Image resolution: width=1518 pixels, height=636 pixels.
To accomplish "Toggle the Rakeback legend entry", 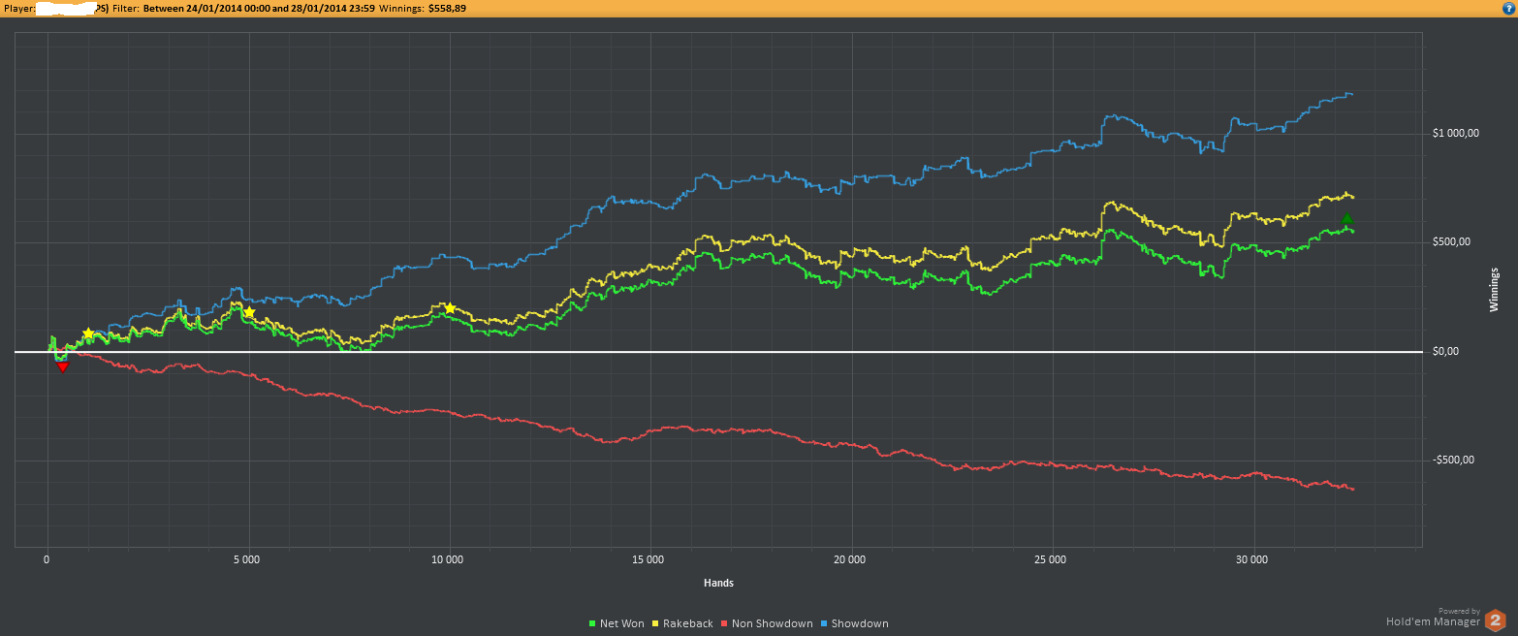I will pyautogui.click(x=681, y=623).
